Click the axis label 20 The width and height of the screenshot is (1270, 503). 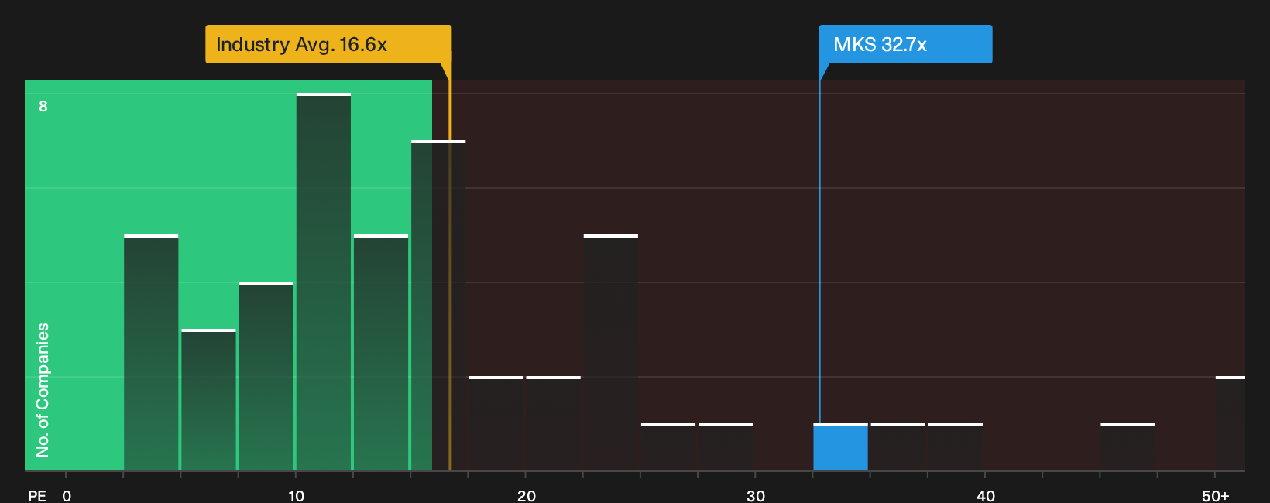(527, 495)
